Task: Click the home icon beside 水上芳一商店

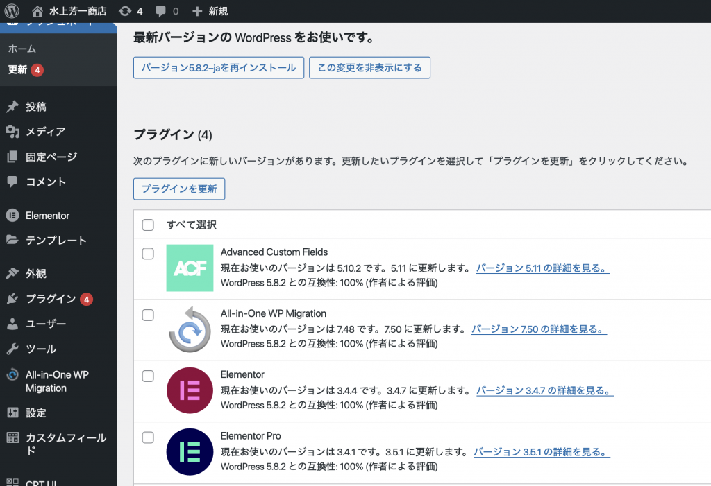Action: click(37, 11)
